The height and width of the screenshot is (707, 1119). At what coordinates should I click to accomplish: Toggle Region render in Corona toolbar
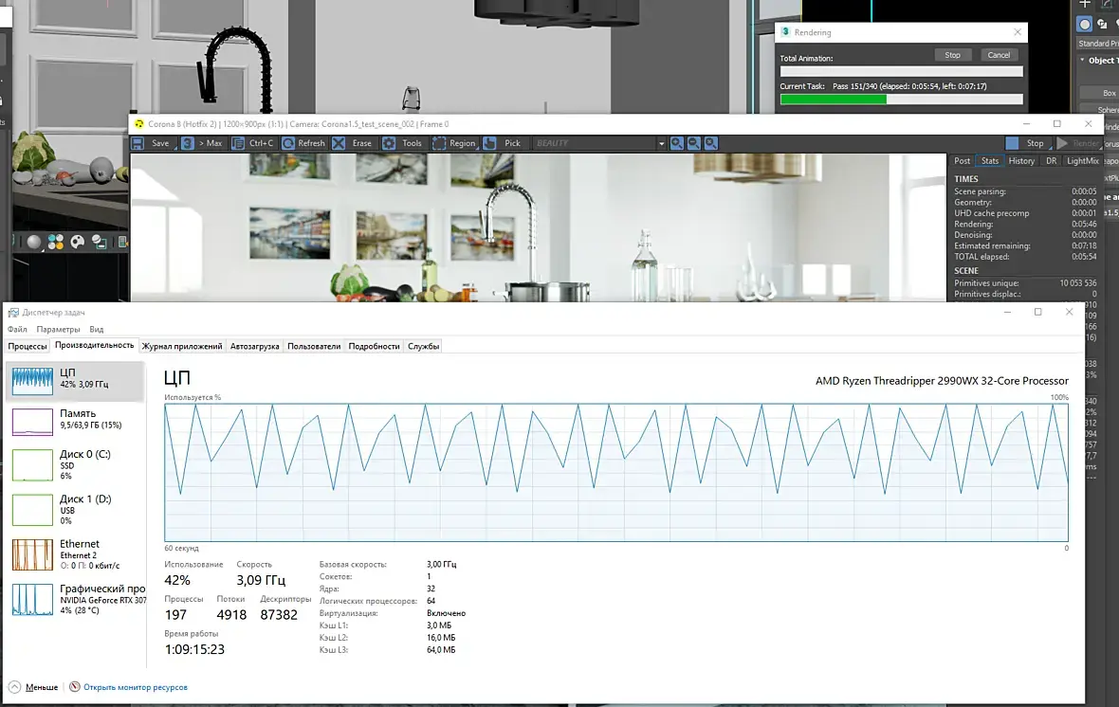click(x=454, y=143)
